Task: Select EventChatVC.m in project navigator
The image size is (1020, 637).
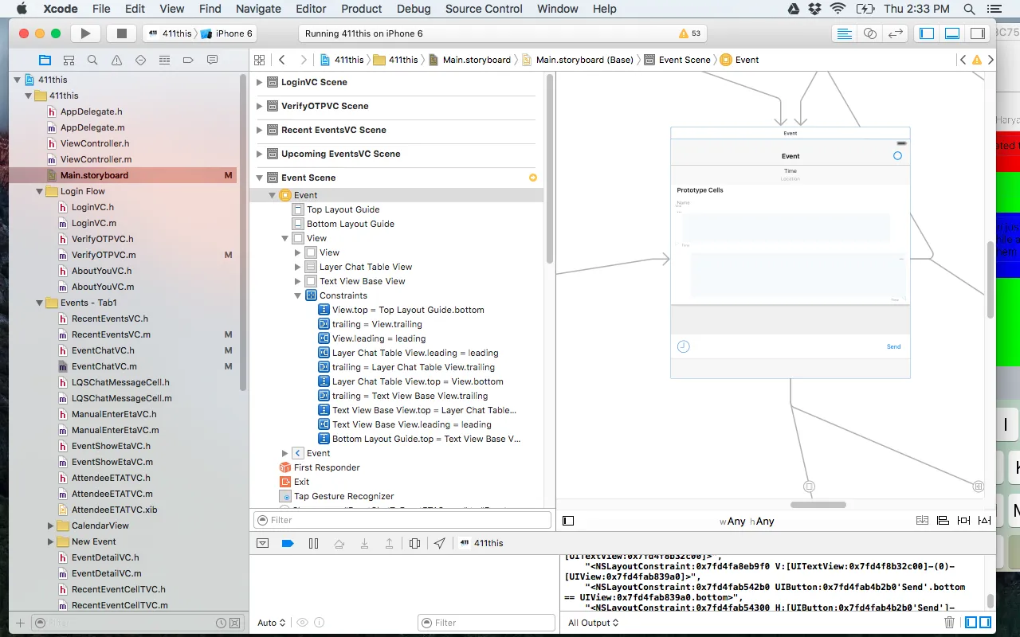Action: point(104,366)
